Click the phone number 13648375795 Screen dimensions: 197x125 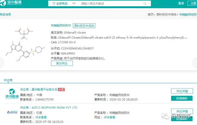click(x=44, y=99)
